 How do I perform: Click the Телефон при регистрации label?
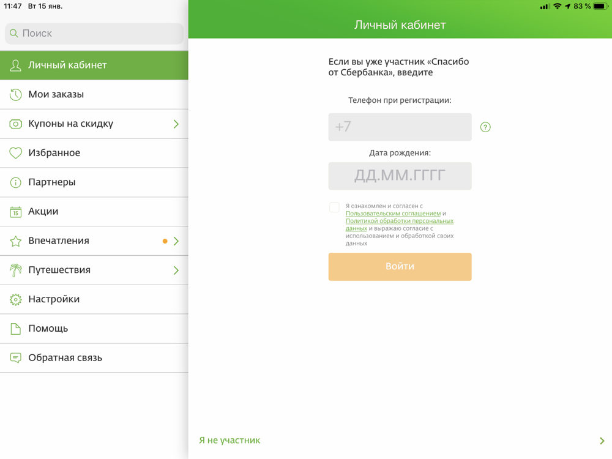(x=400, y=100)
